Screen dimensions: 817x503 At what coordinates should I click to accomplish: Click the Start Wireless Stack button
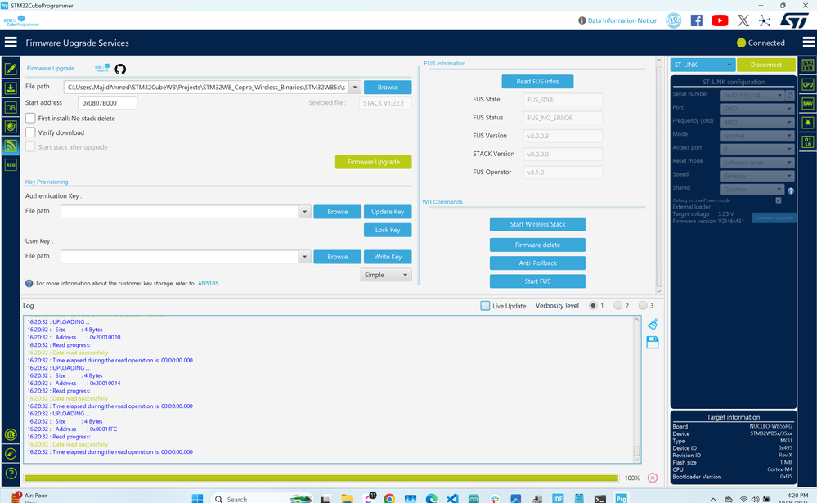537,224
